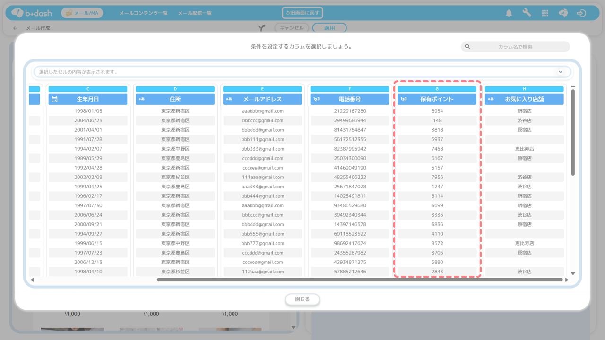Click the magnifier icon in column search
This screenshot has width=605, height=340.
coord(467,47)
